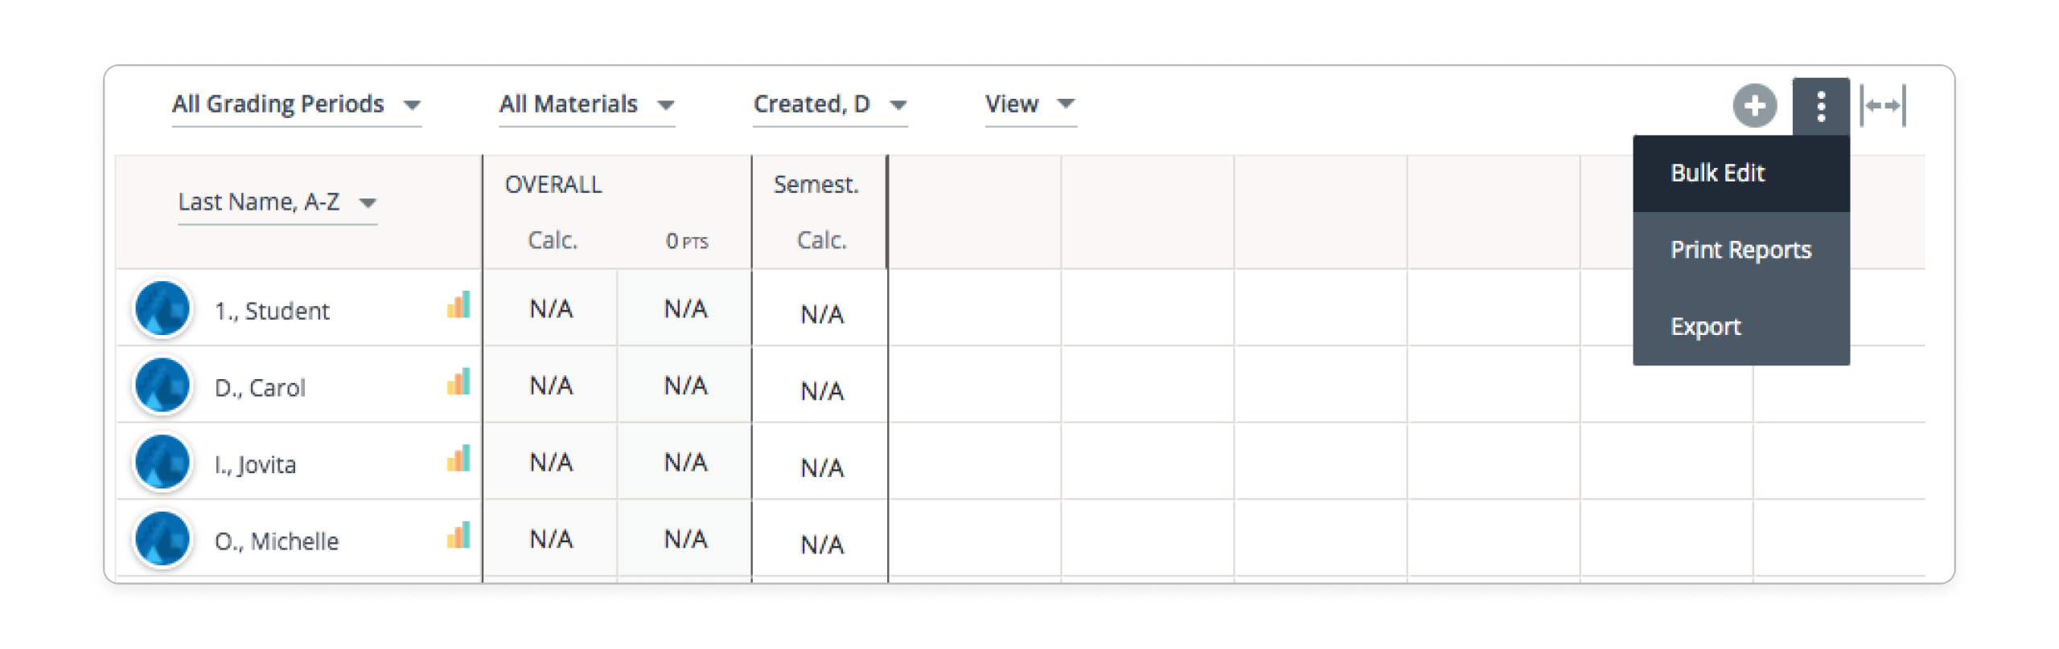
Task: Click the expand columns width icon
Action: click(x=1882, y=104)
